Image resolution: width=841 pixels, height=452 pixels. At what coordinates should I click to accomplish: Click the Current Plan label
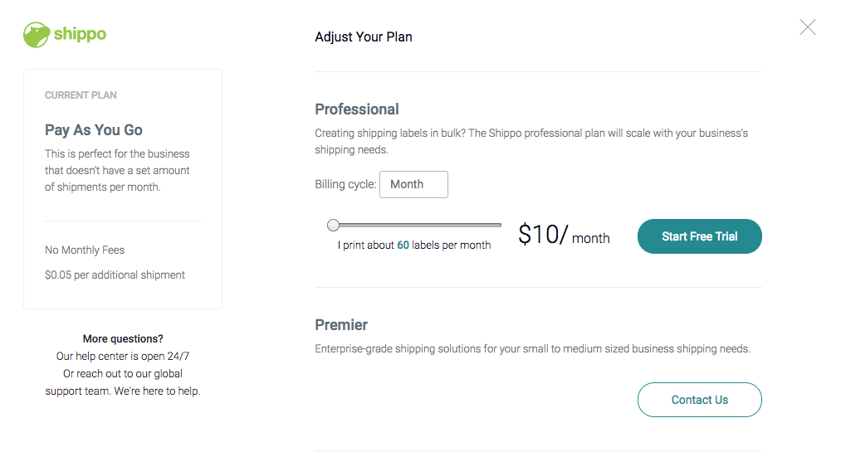pos(81,95)
